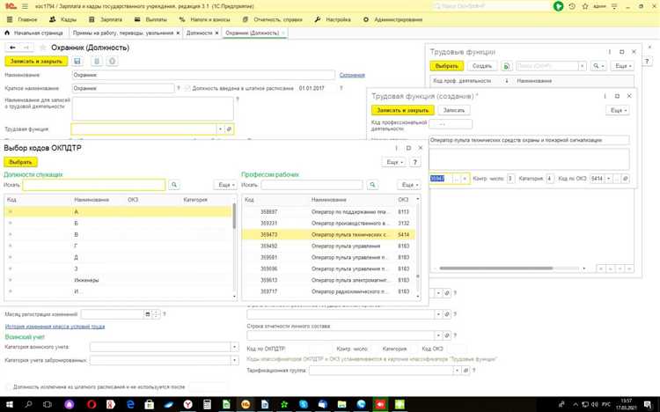Open the Главное menu
The height and width of the screenshot is (412, 660).
[x=23, y=19]
